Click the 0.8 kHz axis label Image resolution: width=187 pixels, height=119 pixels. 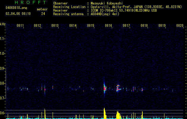(x=3, y=83)
